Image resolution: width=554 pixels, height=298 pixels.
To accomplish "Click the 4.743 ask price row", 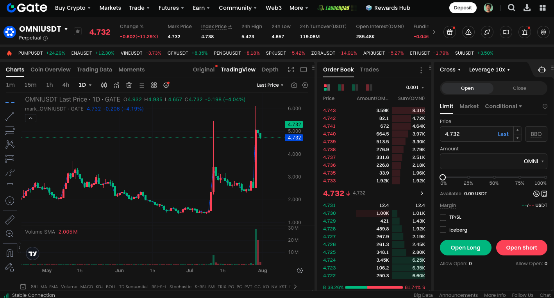I will pos(374,111).
